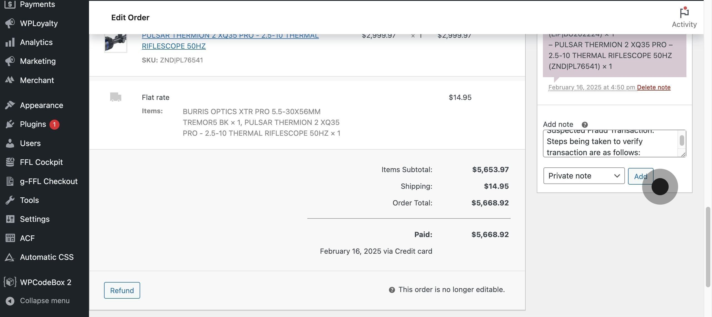This screenshot has height=317, width=712.
Task: Click the Add note button
Action: point(640,176)
